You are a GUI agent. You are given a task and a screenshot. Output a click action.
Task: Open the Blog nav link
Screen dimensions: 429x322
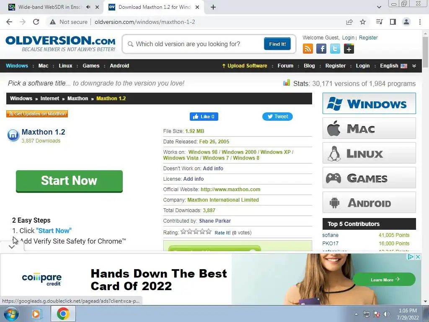pos(309,66)
